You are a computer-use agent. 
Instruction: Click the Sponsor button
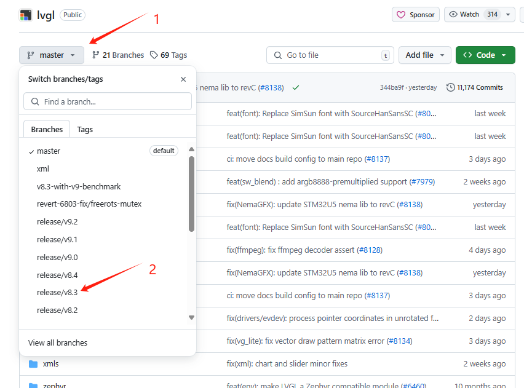[x=415, y=15]
